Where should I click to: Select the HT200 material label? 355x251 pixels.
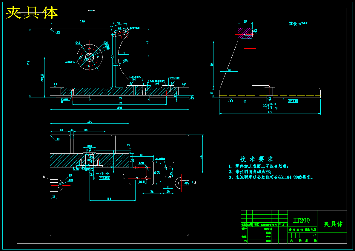(x=301, y=220)
